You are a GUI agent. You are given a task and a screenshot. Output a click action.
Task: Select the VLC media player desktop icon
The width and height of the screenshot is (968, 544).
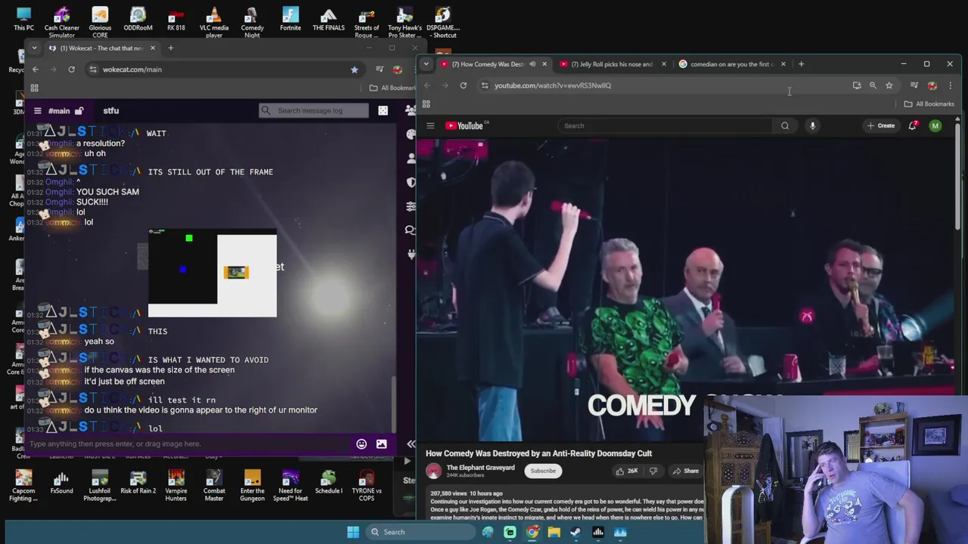(x=214, y=22)
